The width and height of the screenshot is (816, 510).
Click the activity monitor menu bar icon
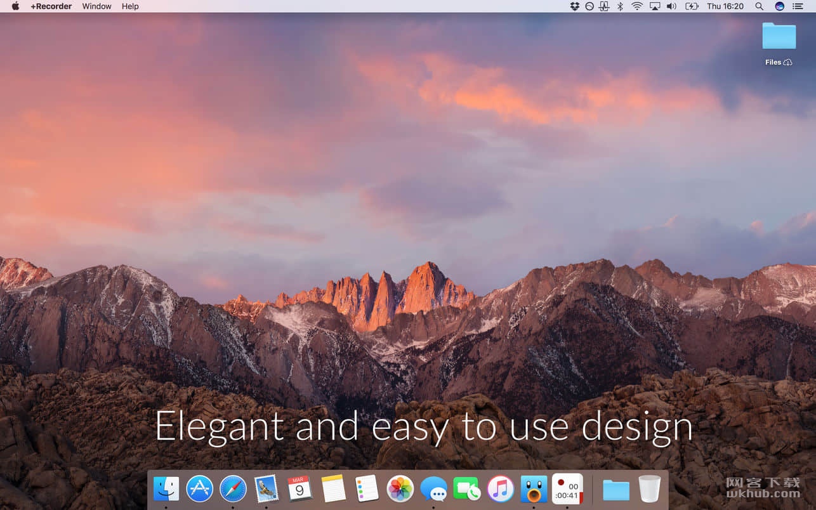[604, 6]
